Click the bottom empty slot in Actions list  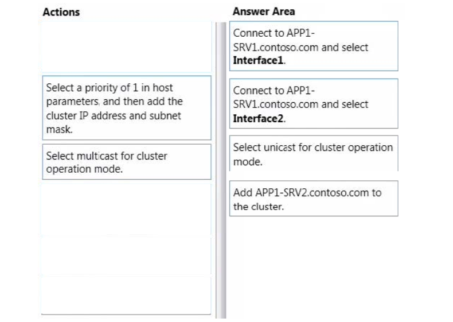tap(127, 296)
